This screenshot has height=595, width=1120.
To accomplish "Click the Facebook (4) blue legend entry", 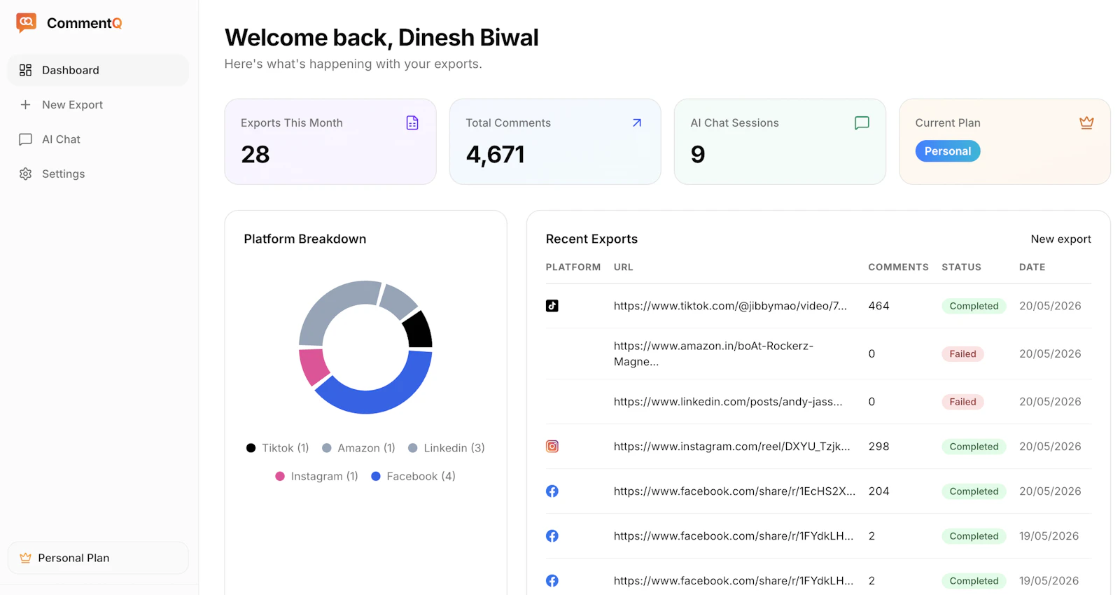I will click(x=413, y=476).
